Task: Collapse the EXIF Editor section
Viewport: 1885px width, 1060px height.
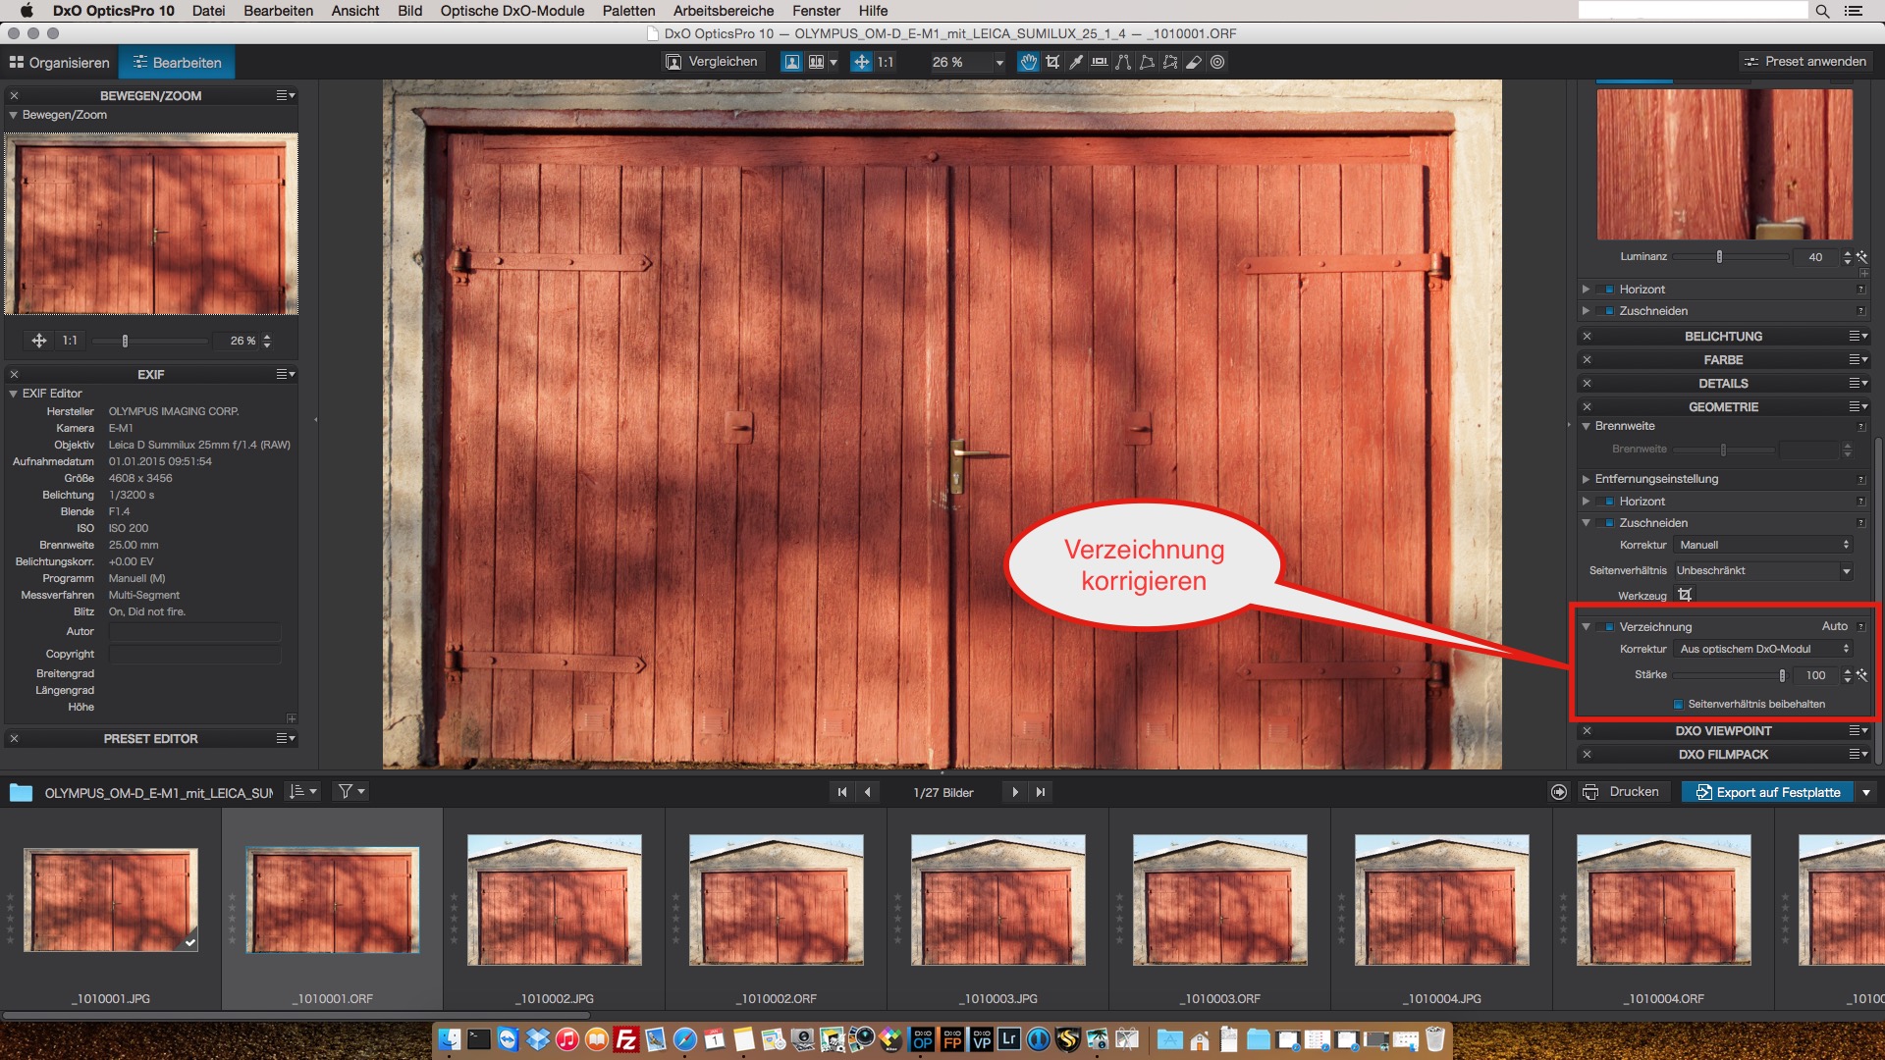Action: click(13, 394)
